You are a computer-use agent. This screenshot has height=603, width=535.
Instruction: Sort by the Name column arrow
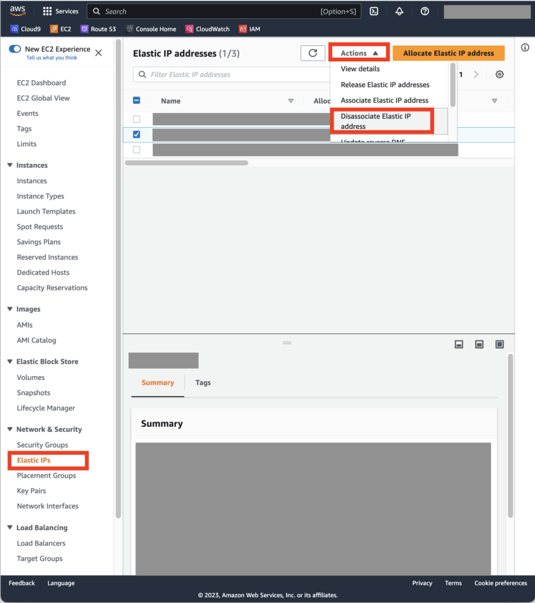click(x=290, y=101)
